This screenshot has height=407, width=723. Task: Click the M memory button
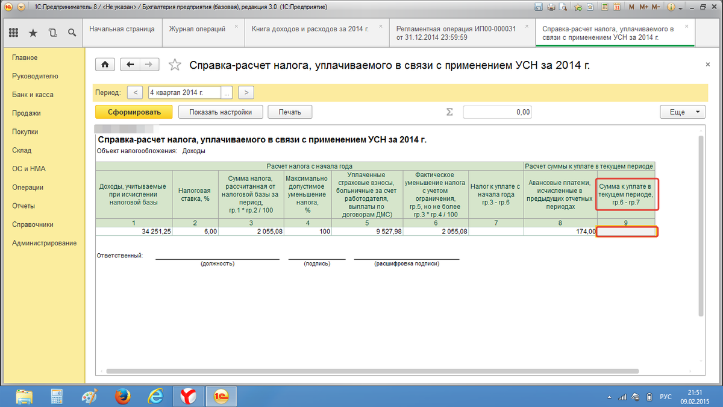pyautogui.click(x=631, y=7)
